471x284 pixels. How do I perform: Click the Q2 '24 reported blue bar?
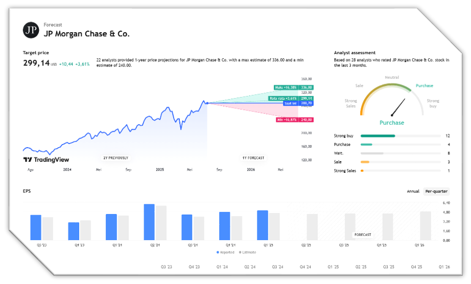click(149, 222)
